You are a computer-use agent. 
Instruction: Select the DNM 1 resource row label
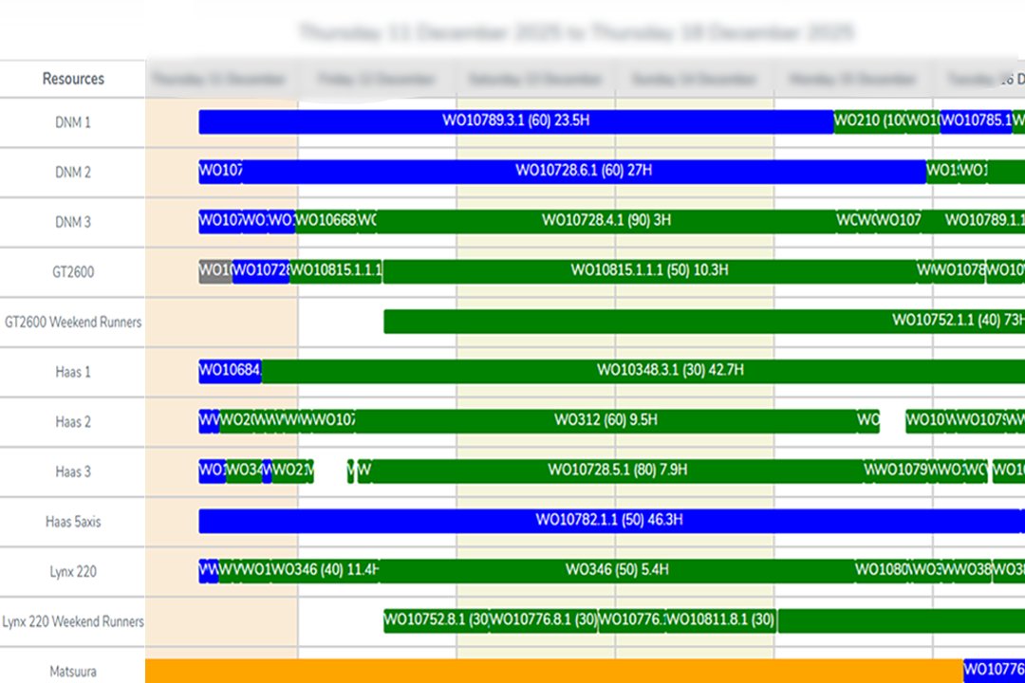pyautogui.click(x=72, y=123)
